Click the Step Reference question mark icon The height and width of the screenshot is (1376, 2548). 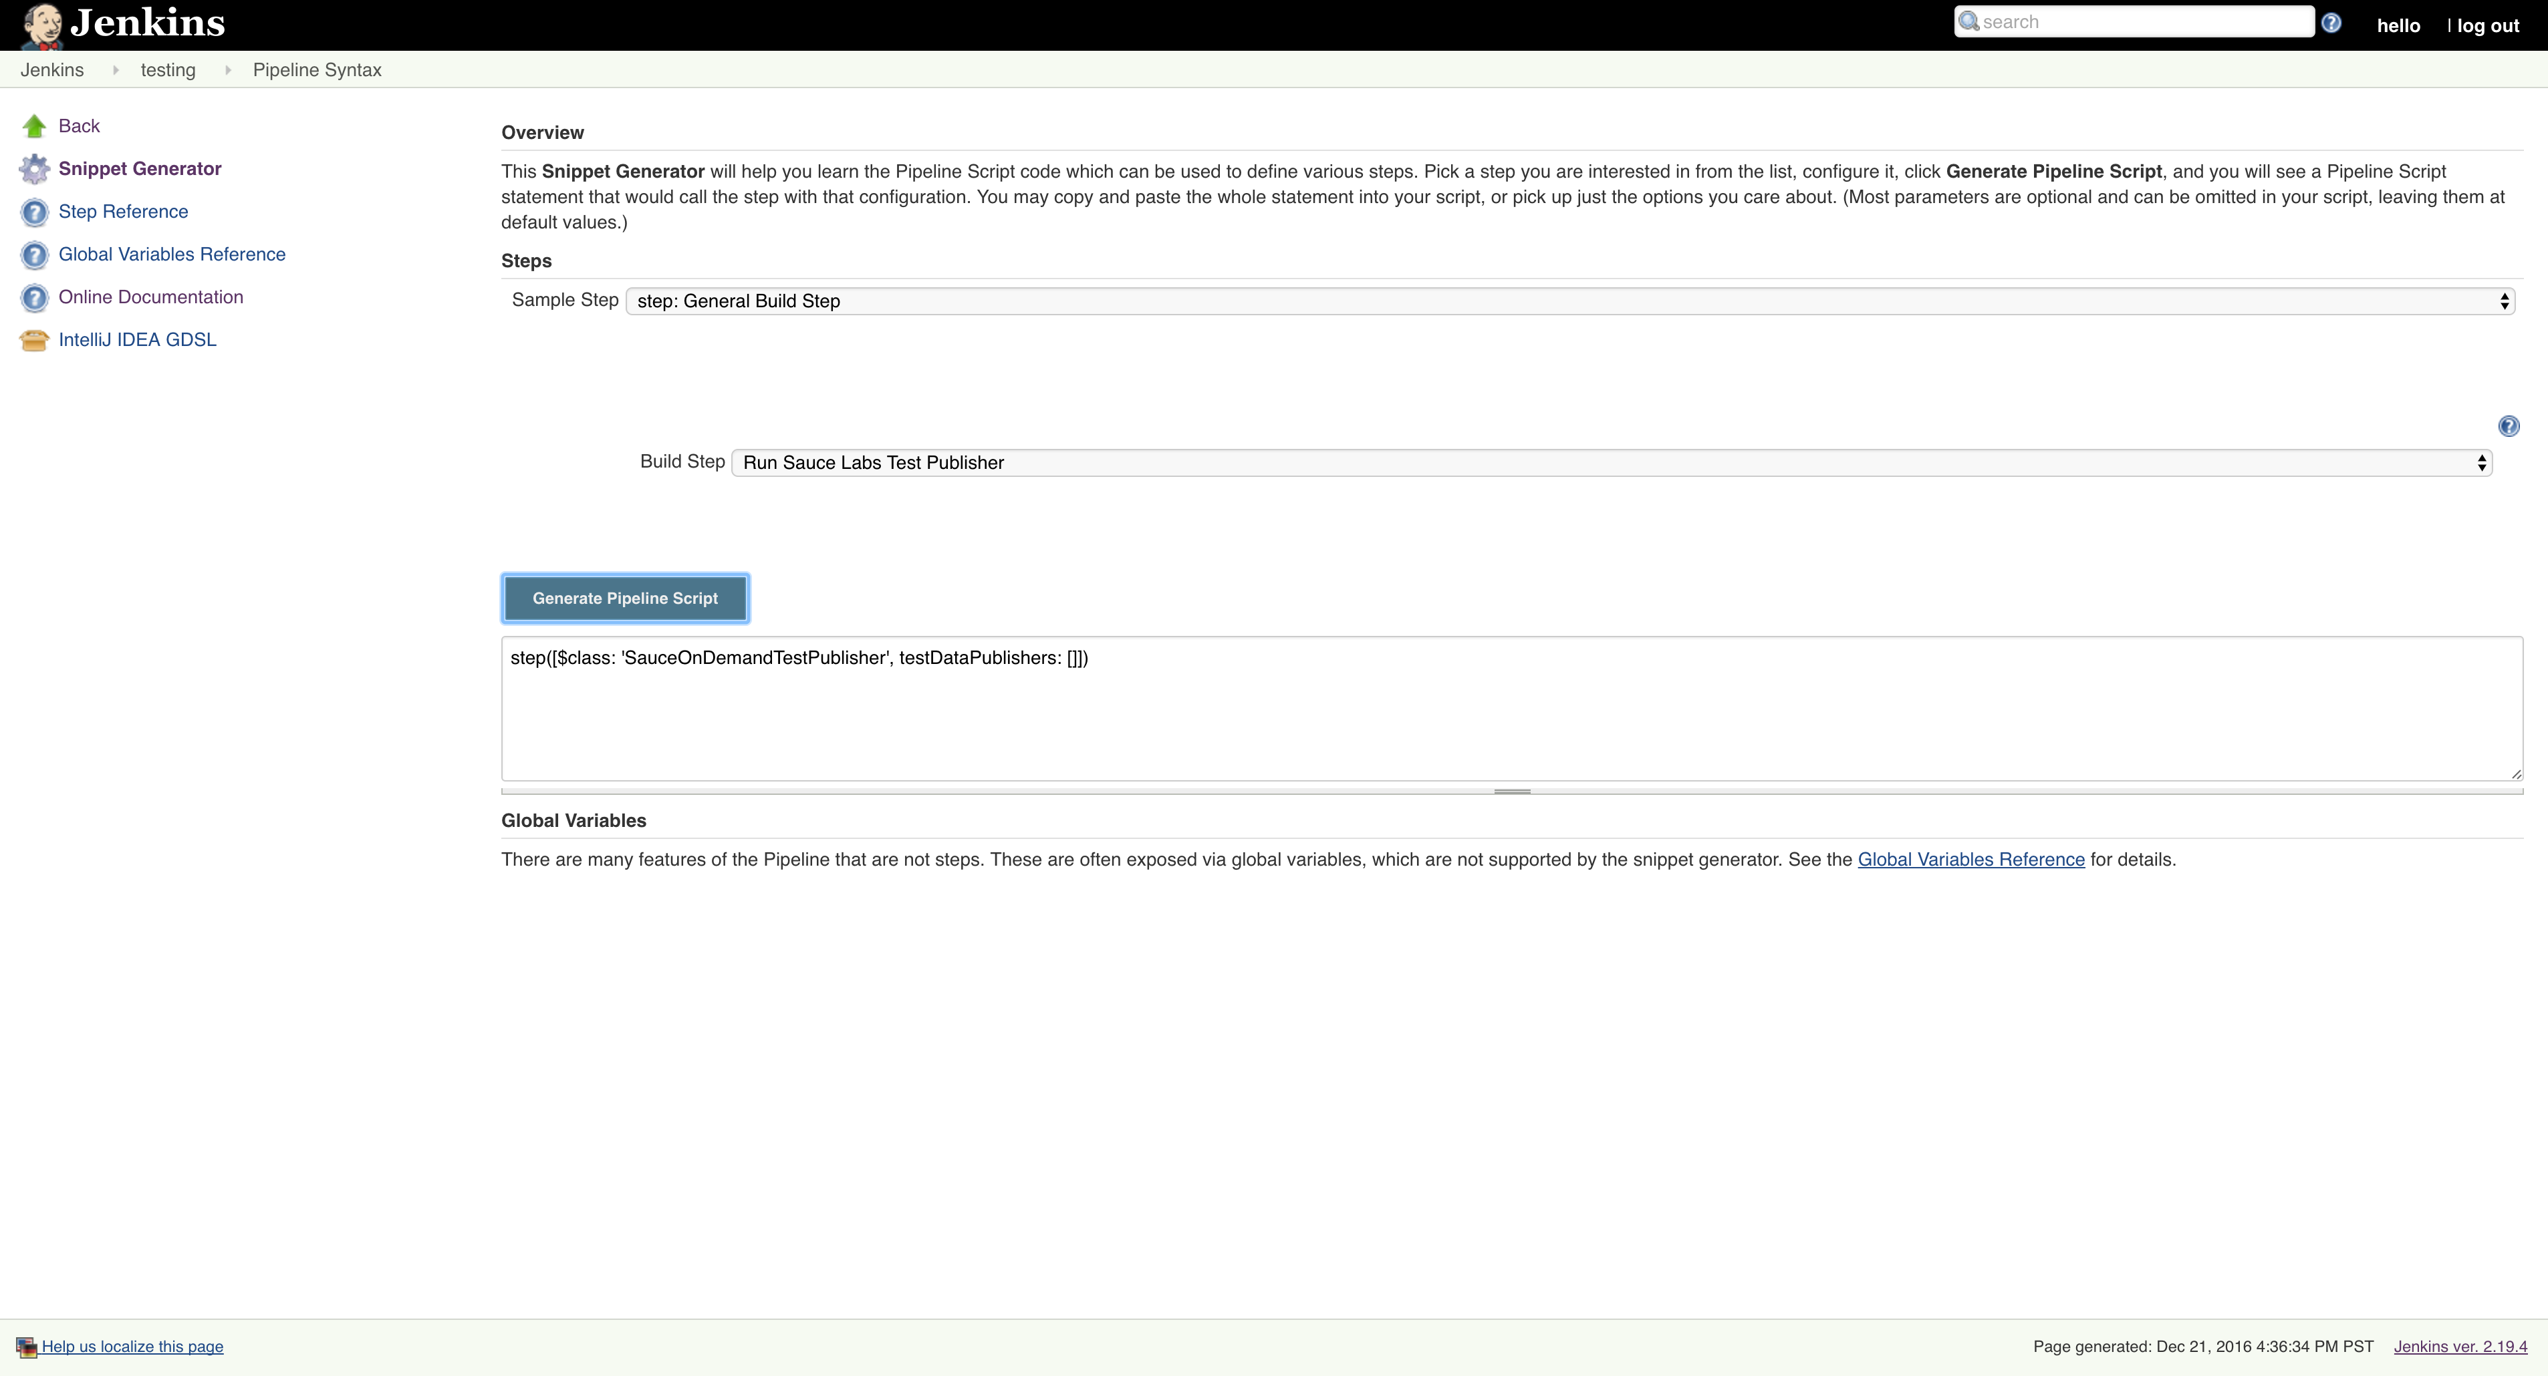(35, 212)
